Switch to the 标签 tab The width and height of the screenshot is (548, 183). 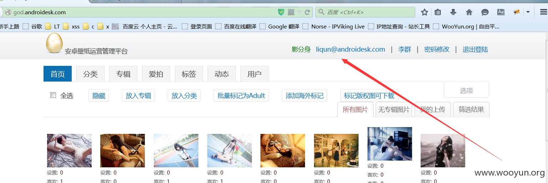point(189,74)
